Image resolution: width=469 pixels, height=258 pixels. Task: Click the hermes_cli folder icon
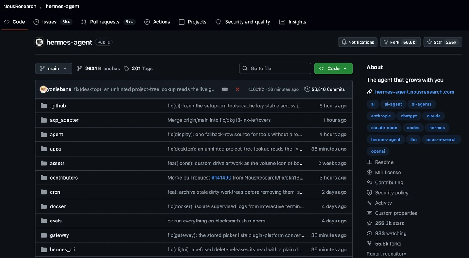[x=44, y=249]
